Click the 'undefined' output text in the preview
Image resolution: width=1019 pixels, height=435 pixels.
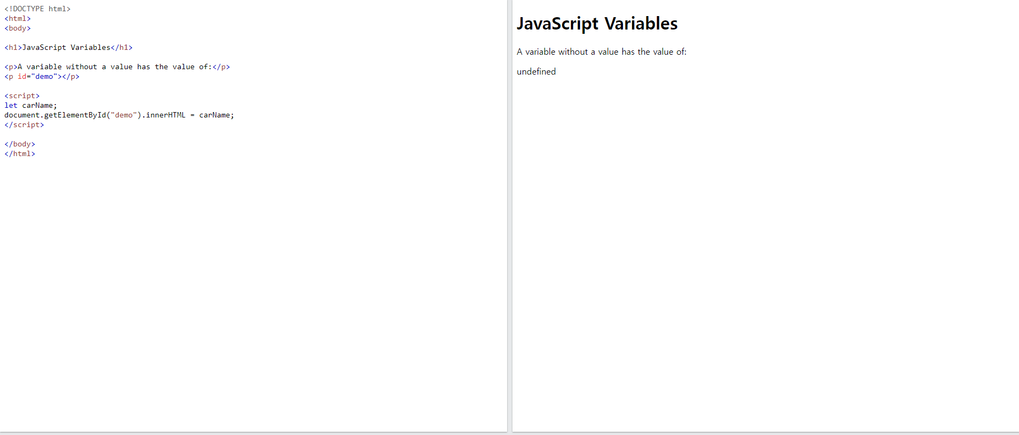pyautogui.click(x=536, y=71)
